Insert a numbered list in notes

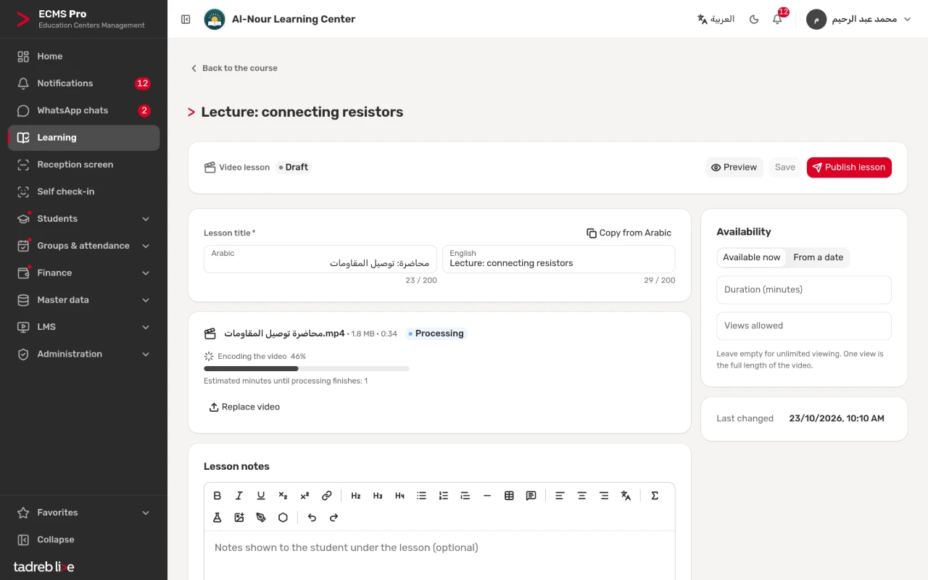(444, 496)
